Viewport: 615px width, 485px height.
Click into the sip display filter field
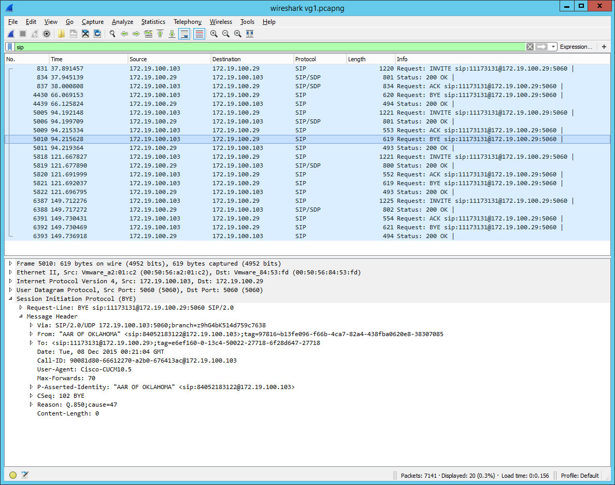(x=270, y=47)
